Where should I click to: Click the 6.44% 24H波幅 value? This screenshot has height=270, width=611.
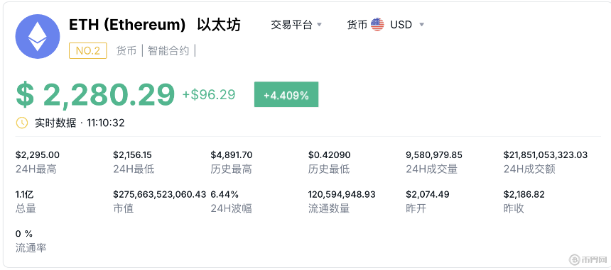[x=225, y=194]
